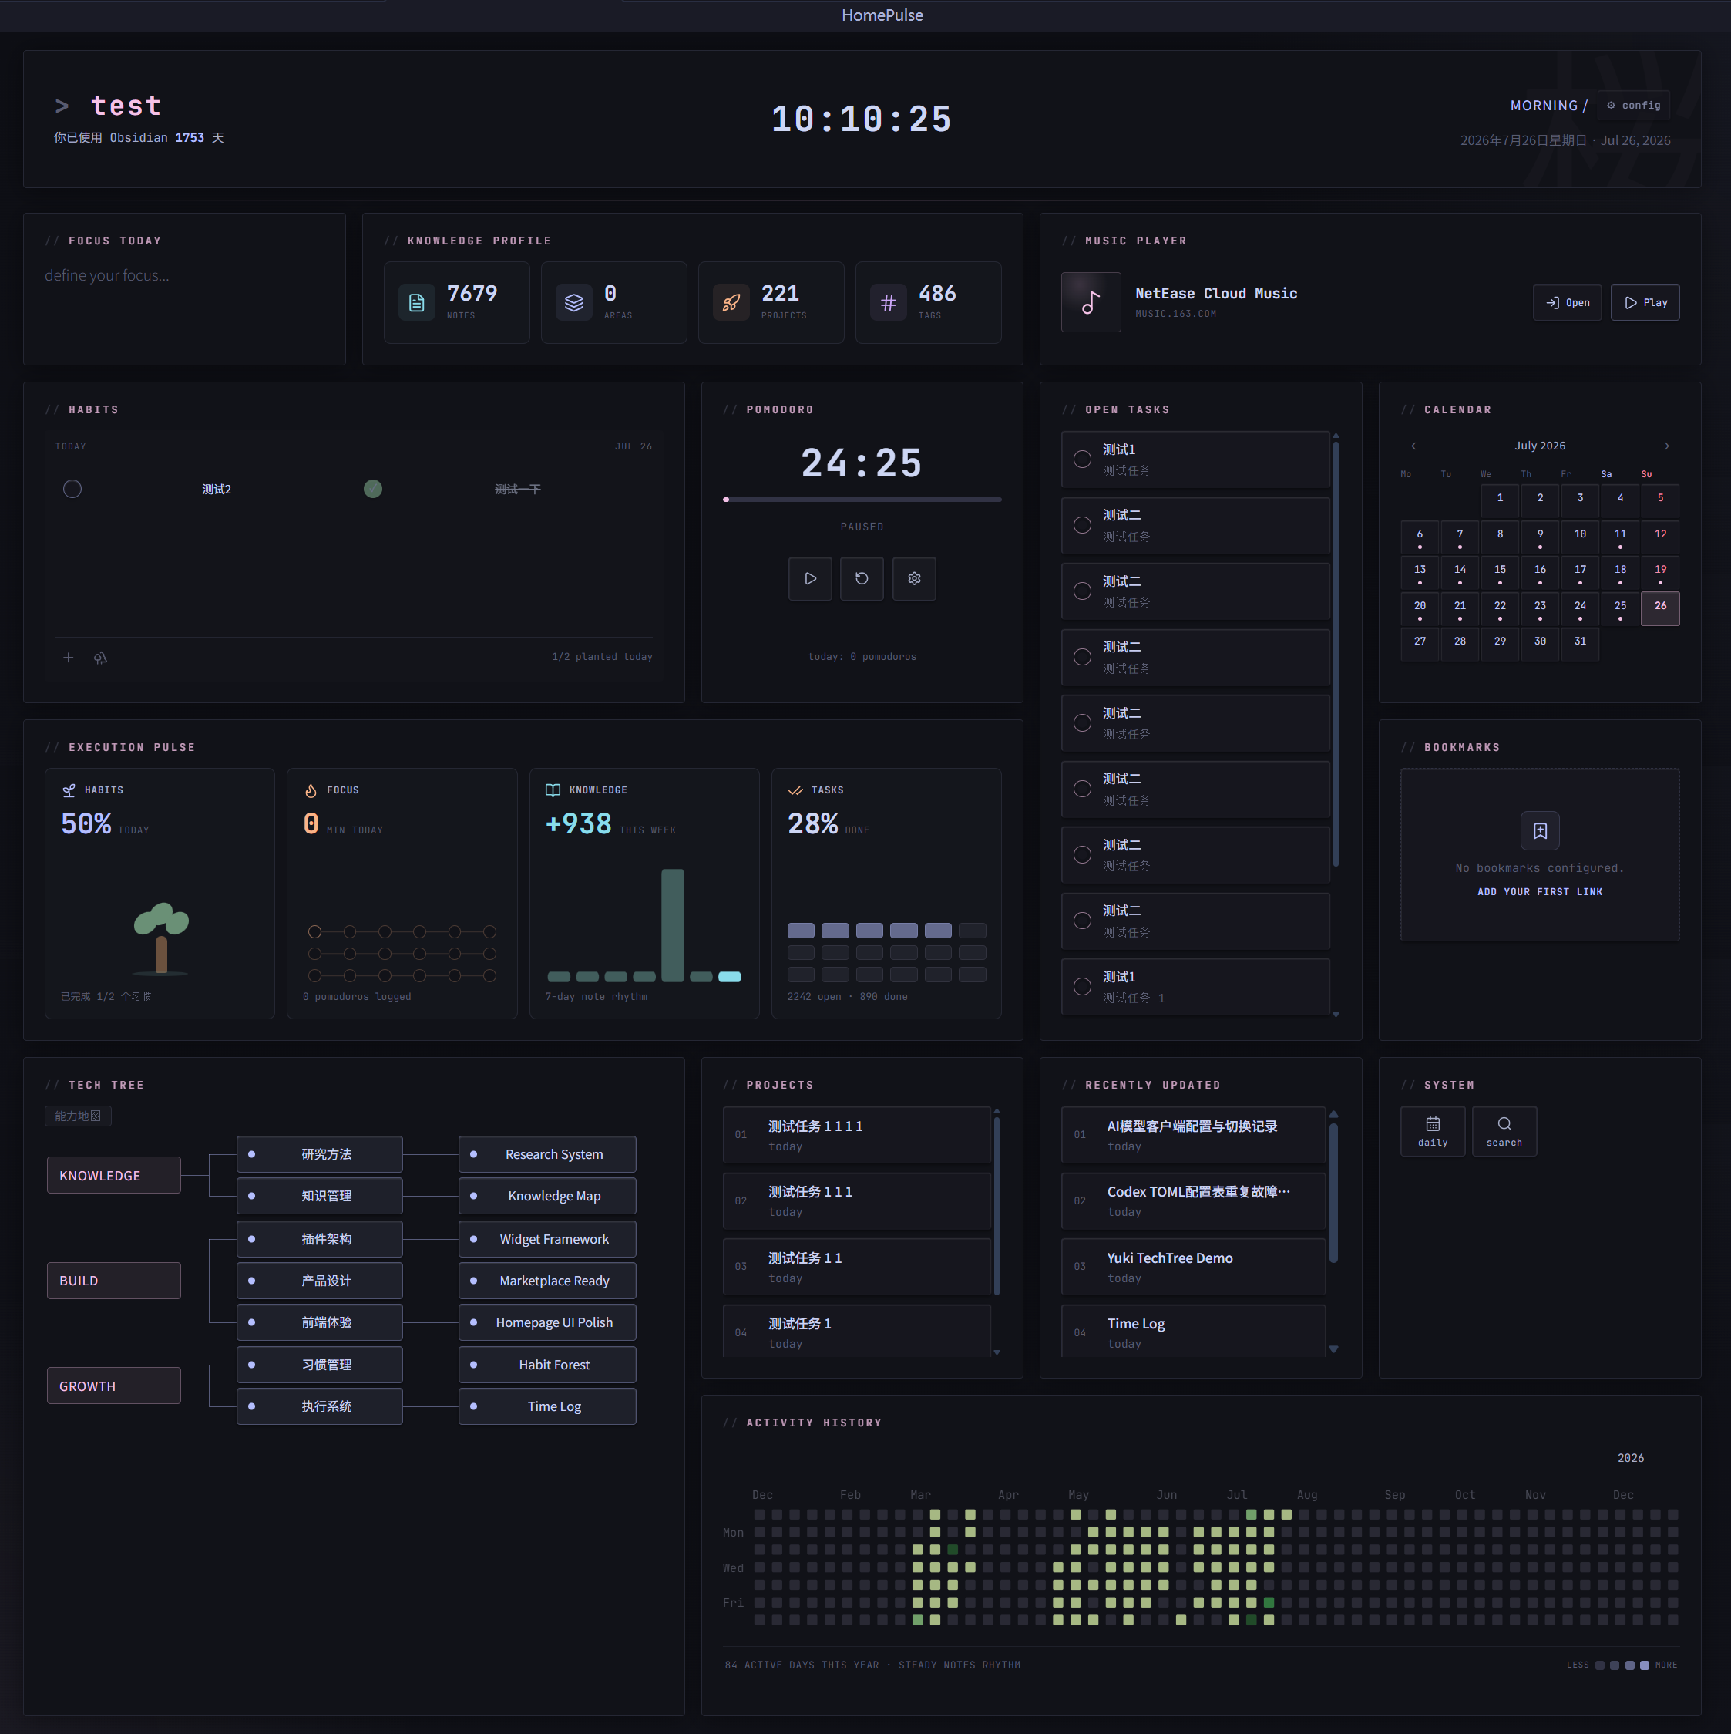Select the BUILD tech tree node
Viewport: 1731px width, 1734px height.
[114, 1281]
